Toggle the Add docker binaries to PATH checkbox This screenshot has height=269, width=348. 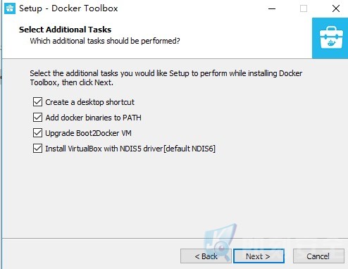[x=37, y=118]
